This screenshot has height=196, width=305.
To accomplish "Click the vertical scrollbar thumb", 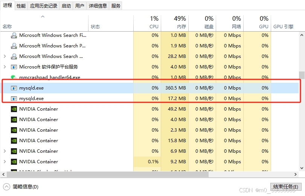I will [x=302, y=75].
